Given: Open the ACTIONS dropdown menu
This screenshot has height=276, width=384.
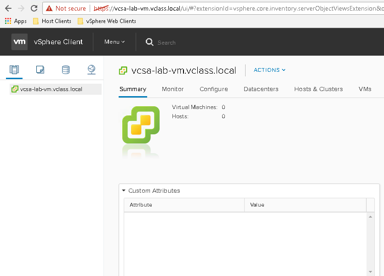Looking at the screenshot, I should [x=269, y=70].
